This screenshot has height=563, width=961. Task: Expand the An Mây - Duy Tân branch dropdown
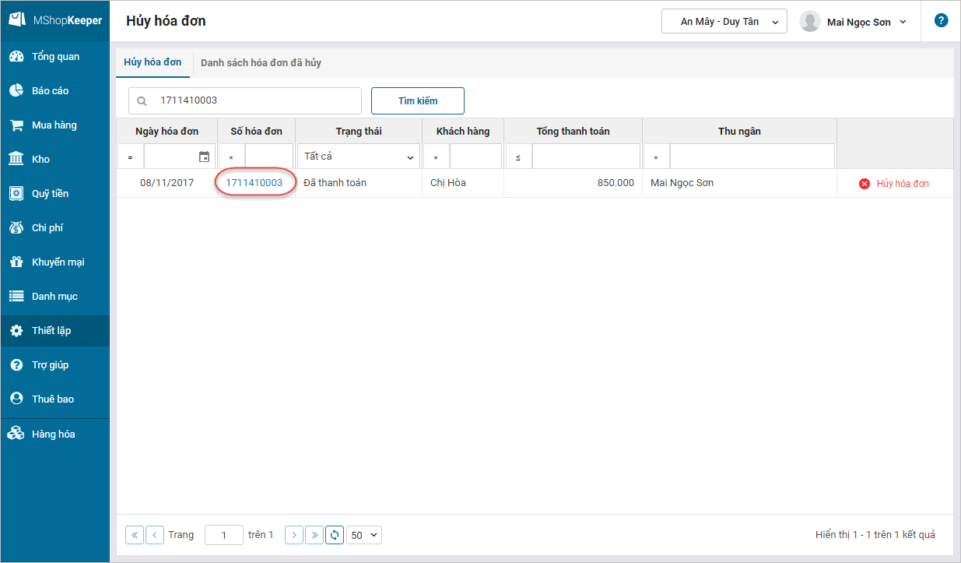click(724, 22)
